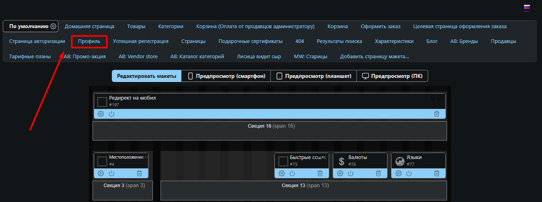542x202 pixels.
Task: Click the Russian flag language icon
Action: [x=526, y=8]
